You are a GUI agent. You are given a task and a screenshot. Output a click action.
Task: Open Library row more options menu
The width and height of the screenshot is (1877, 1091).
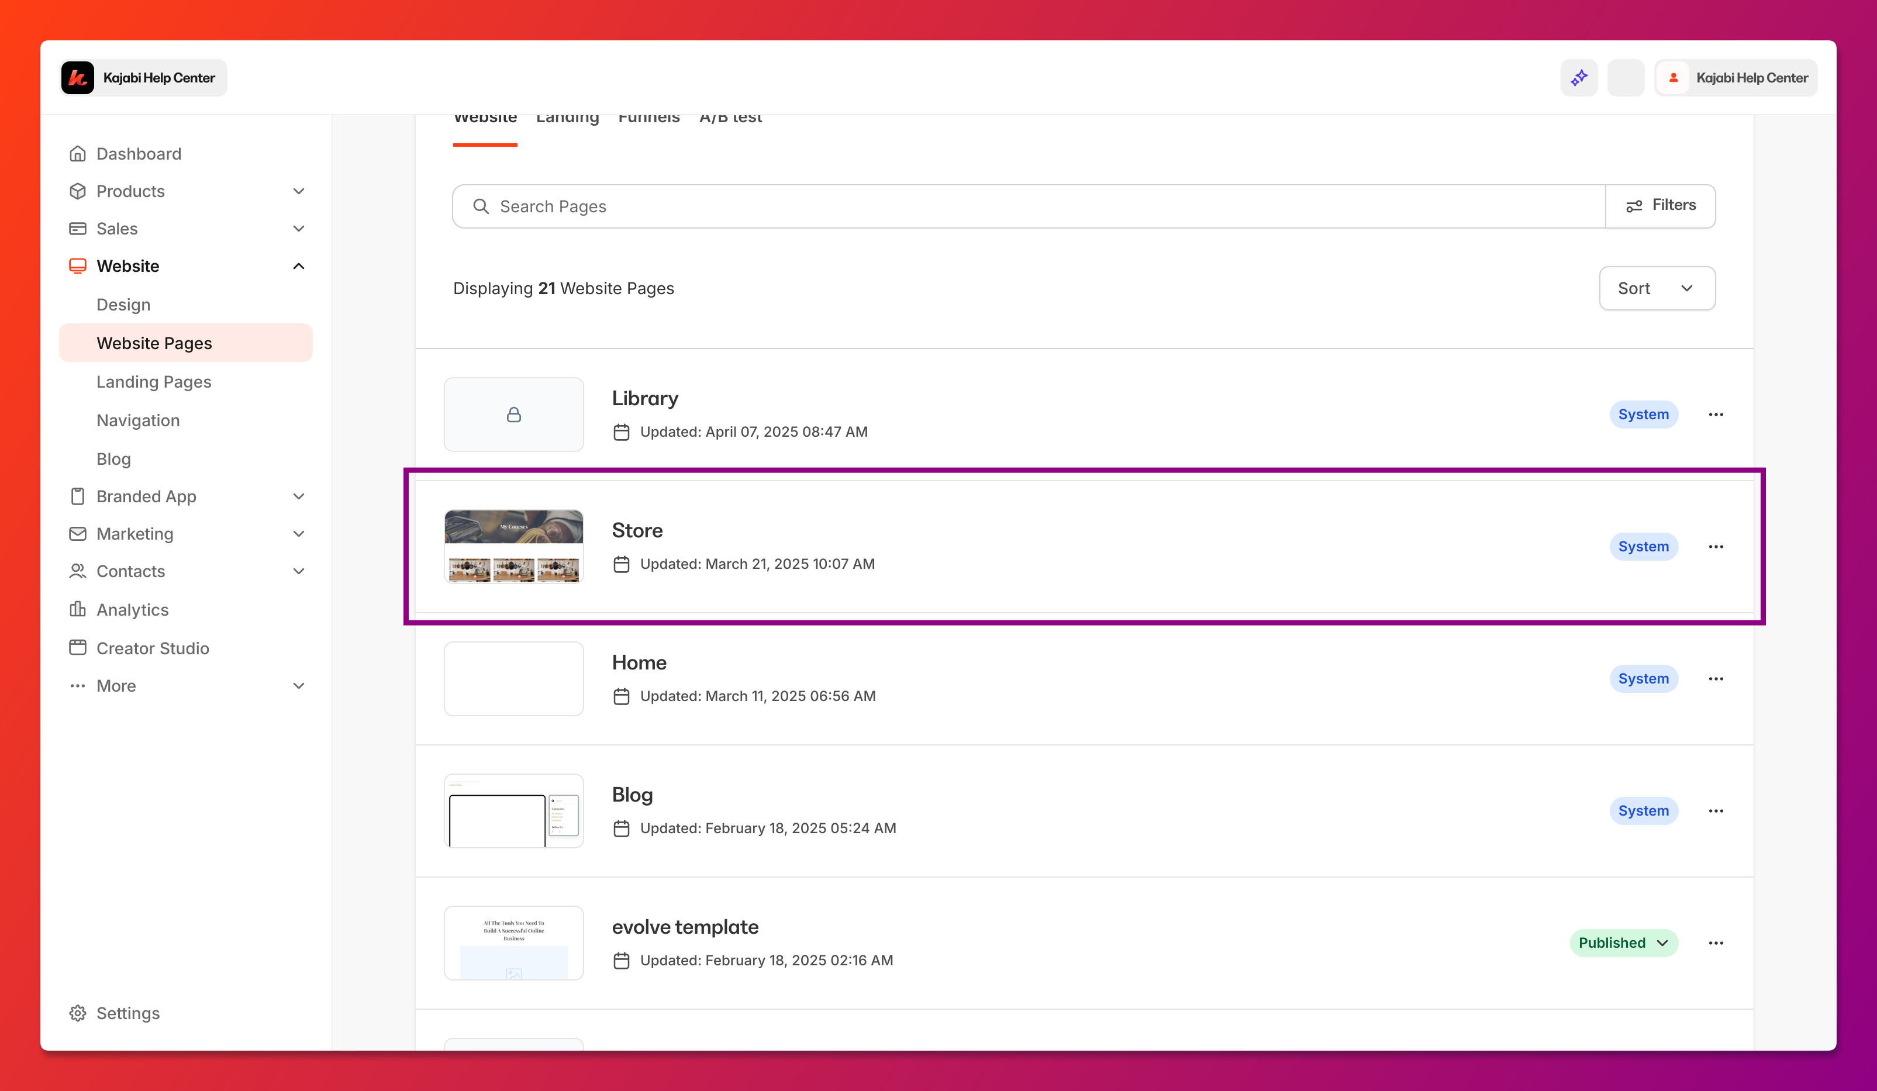1716,414
